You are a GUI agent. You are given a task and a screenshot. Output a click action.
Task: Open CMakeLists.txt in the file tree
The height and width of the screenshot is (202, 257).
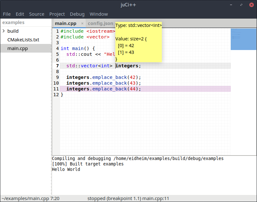[x=23, y=40]
